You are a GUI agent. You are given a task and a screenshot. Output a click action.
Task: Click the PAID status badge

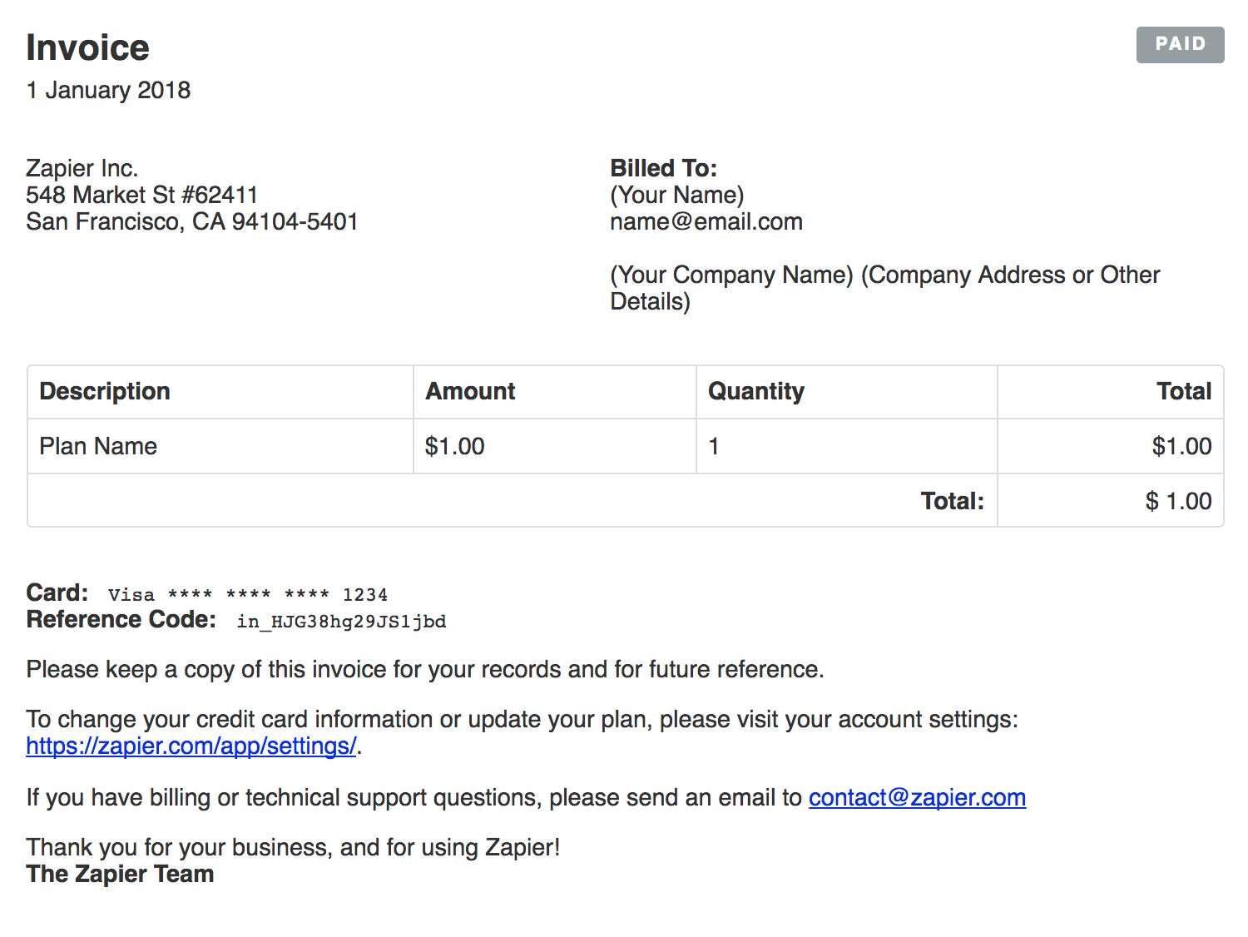pos(1180,45)
